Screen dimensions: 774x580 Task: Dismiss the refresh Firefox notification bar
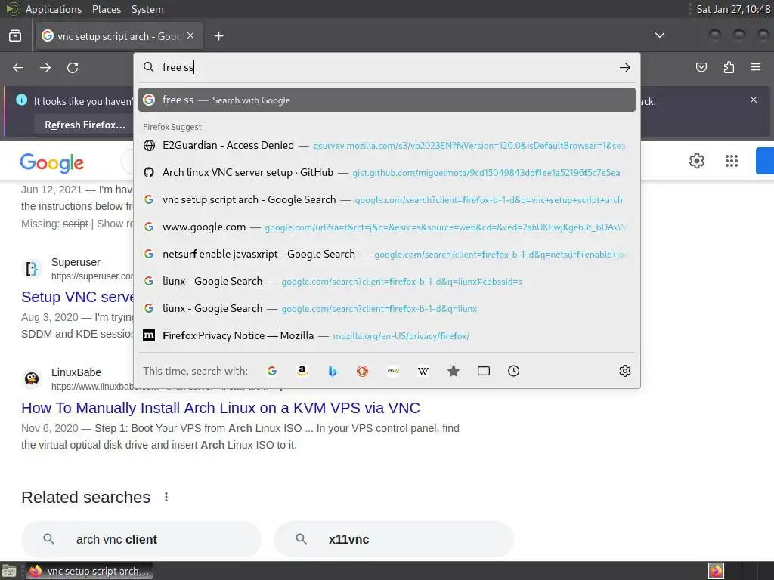[754, 100]
